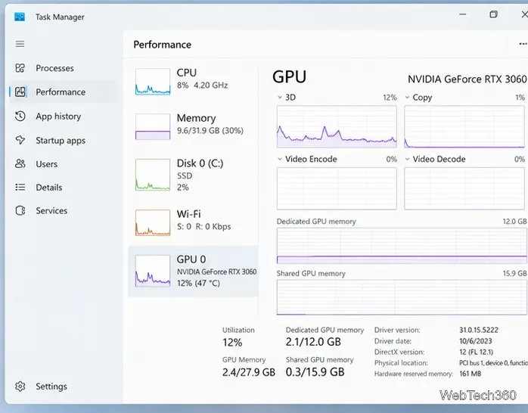Screen dimensions: 528x413
Task: Click the Utilization '12%' value
Action: [x=232, y=343]
